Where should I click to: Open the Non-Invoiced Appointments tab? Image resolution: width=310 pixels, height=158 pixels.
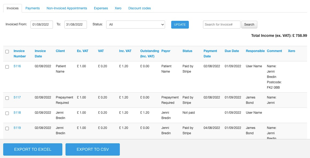(67, 8)
